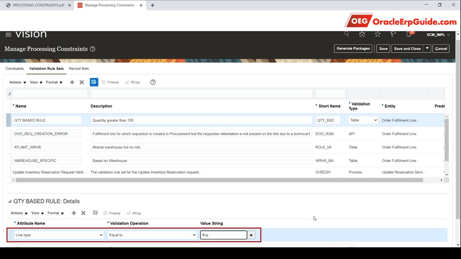Open Actions menu in details toolbar

point(19,213)
